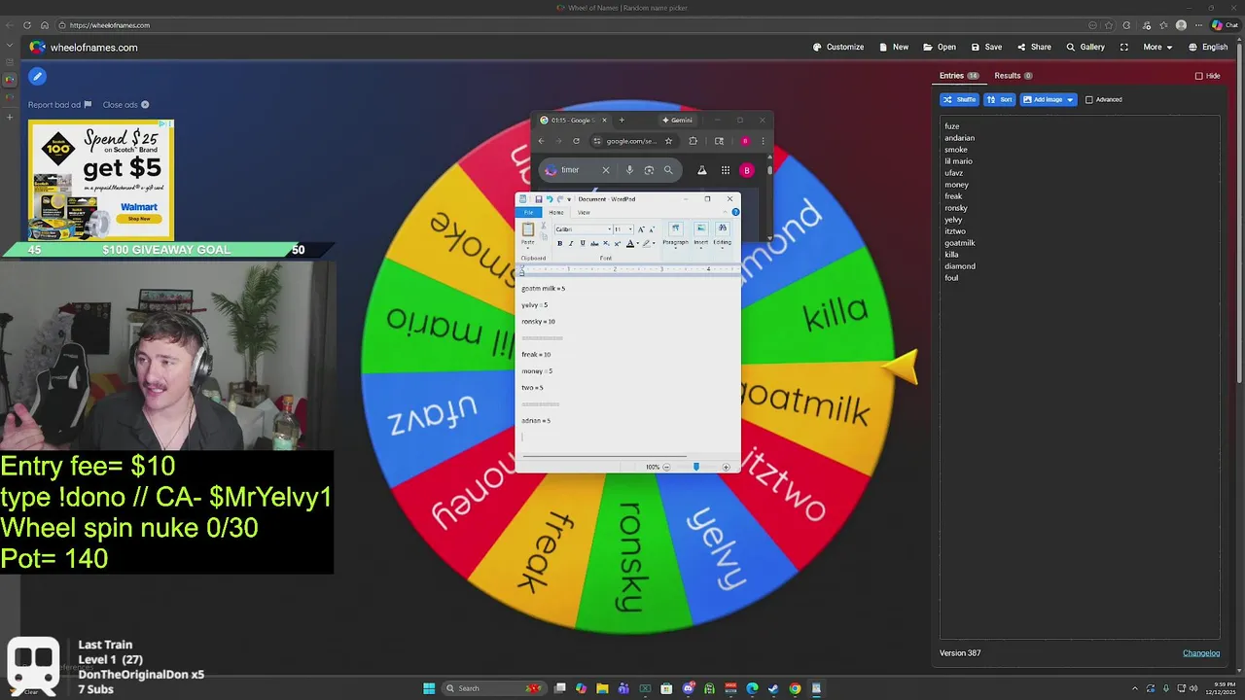Click subscript icon in WordPad

click(606, 243)
